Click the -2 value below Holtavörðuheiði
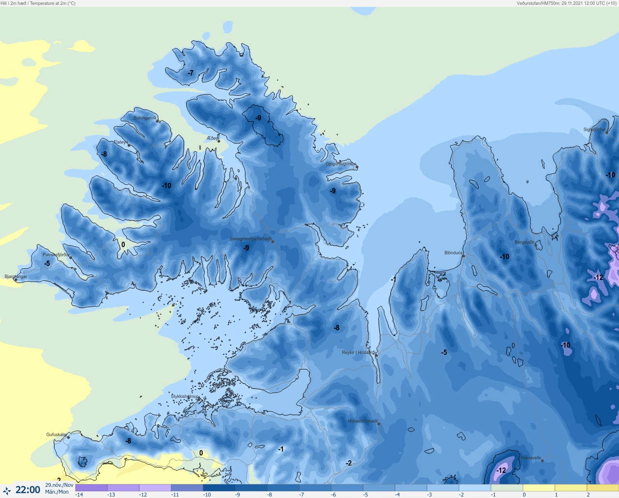The image size is (619, 498). pos(349,463)
